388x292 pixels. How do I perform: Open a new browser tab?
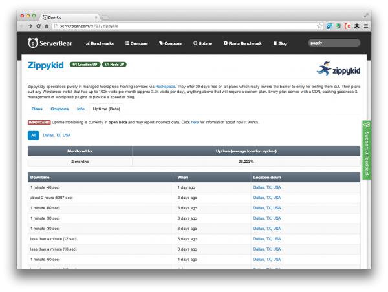(105, 17)
